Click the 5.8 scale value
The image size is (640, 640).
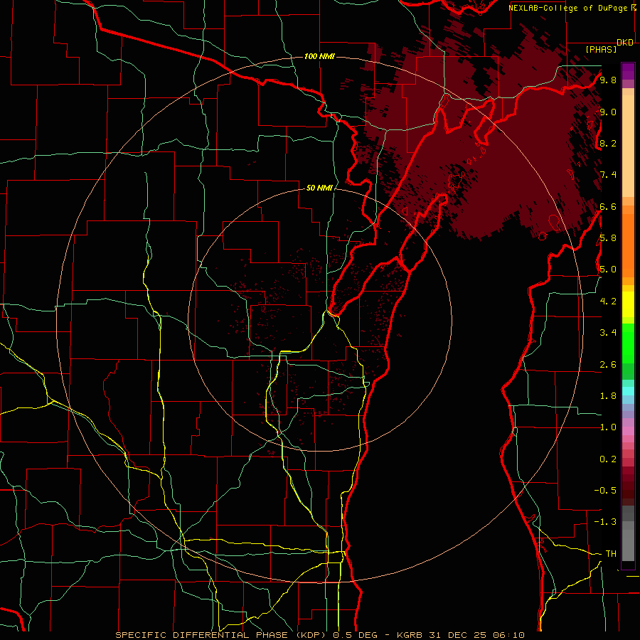(x=608, y=238)
